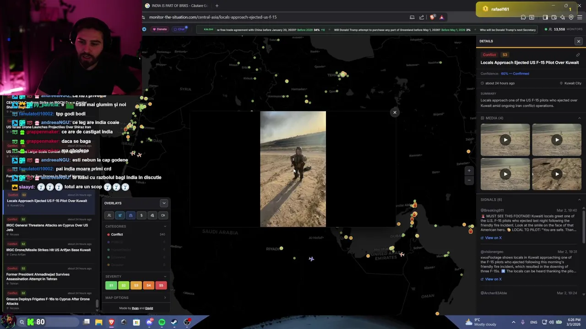The width and height of the screenshot is (586, 329).
Task: Play the fourth media video thumbnail
Action: pos(557,174)
